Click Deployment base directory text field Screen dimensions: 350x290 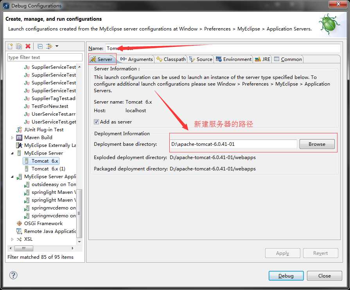[233, 144]
